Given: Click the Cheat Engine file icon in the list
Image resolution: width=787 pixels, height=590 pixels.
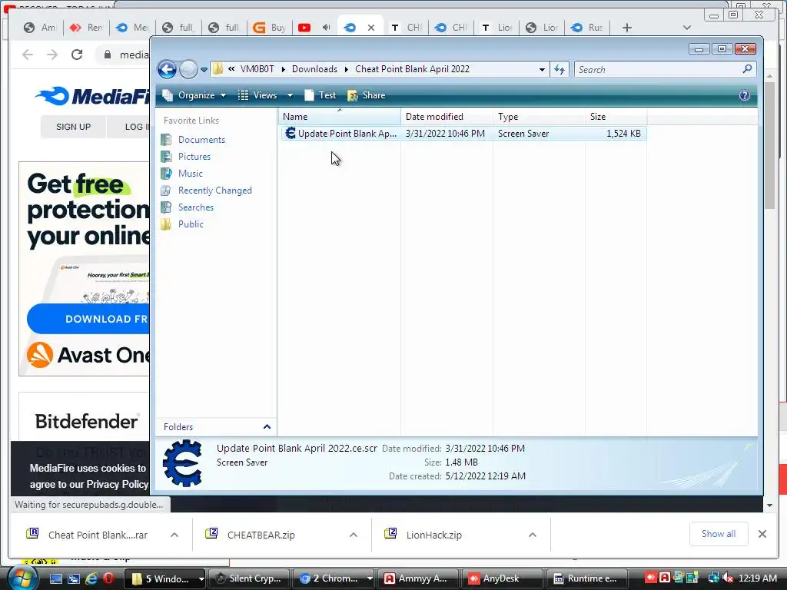Looking at the screenshot, I should pyautogui.click(x=290, y=133).
